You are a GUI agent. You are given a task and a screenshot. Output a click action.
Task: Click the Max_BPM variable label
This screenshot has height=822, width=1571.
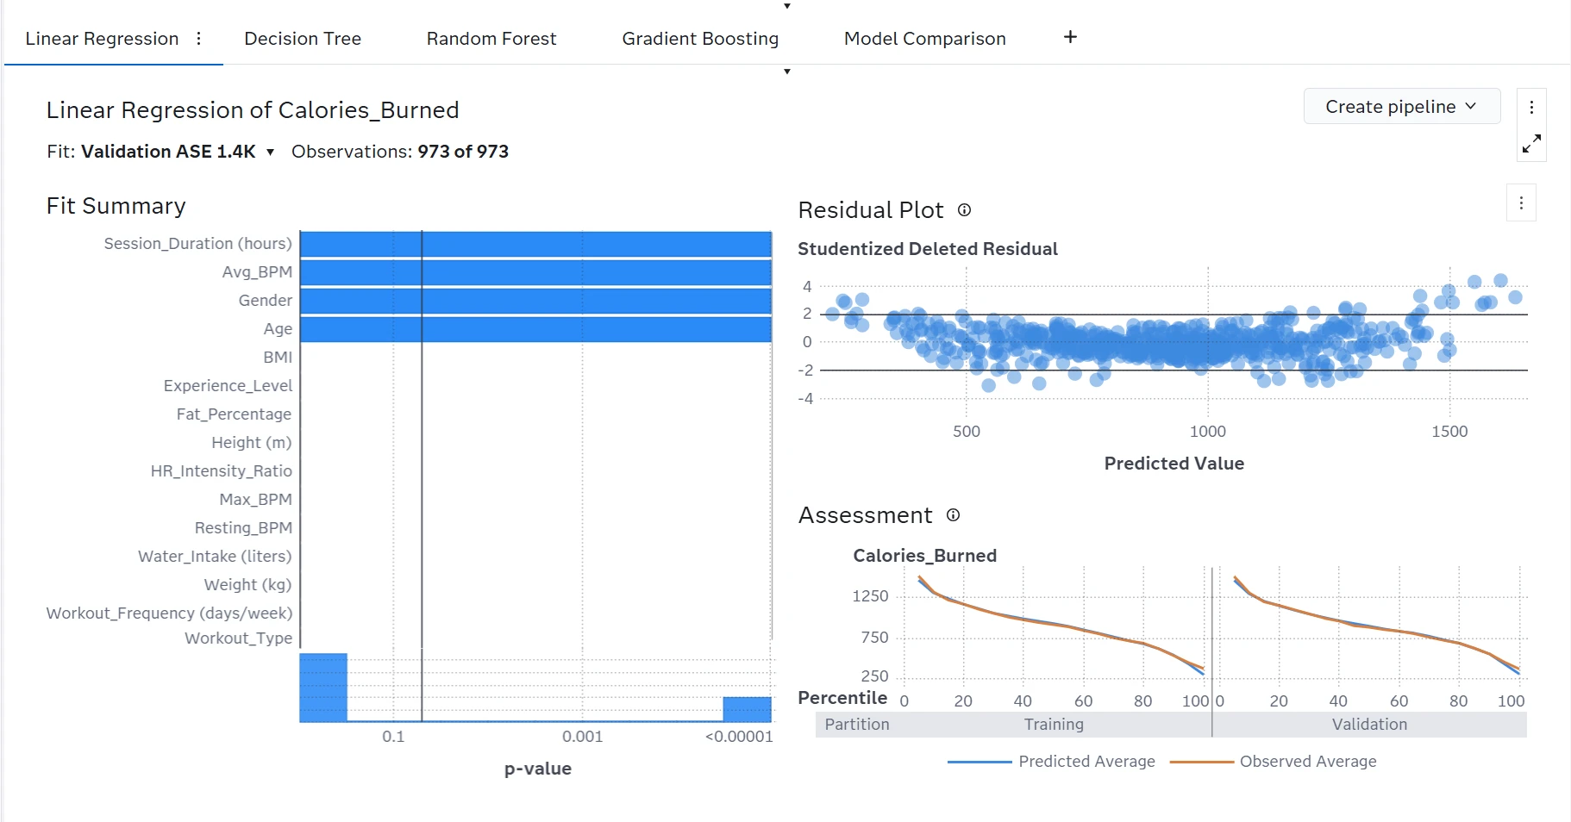pos(255,500)
